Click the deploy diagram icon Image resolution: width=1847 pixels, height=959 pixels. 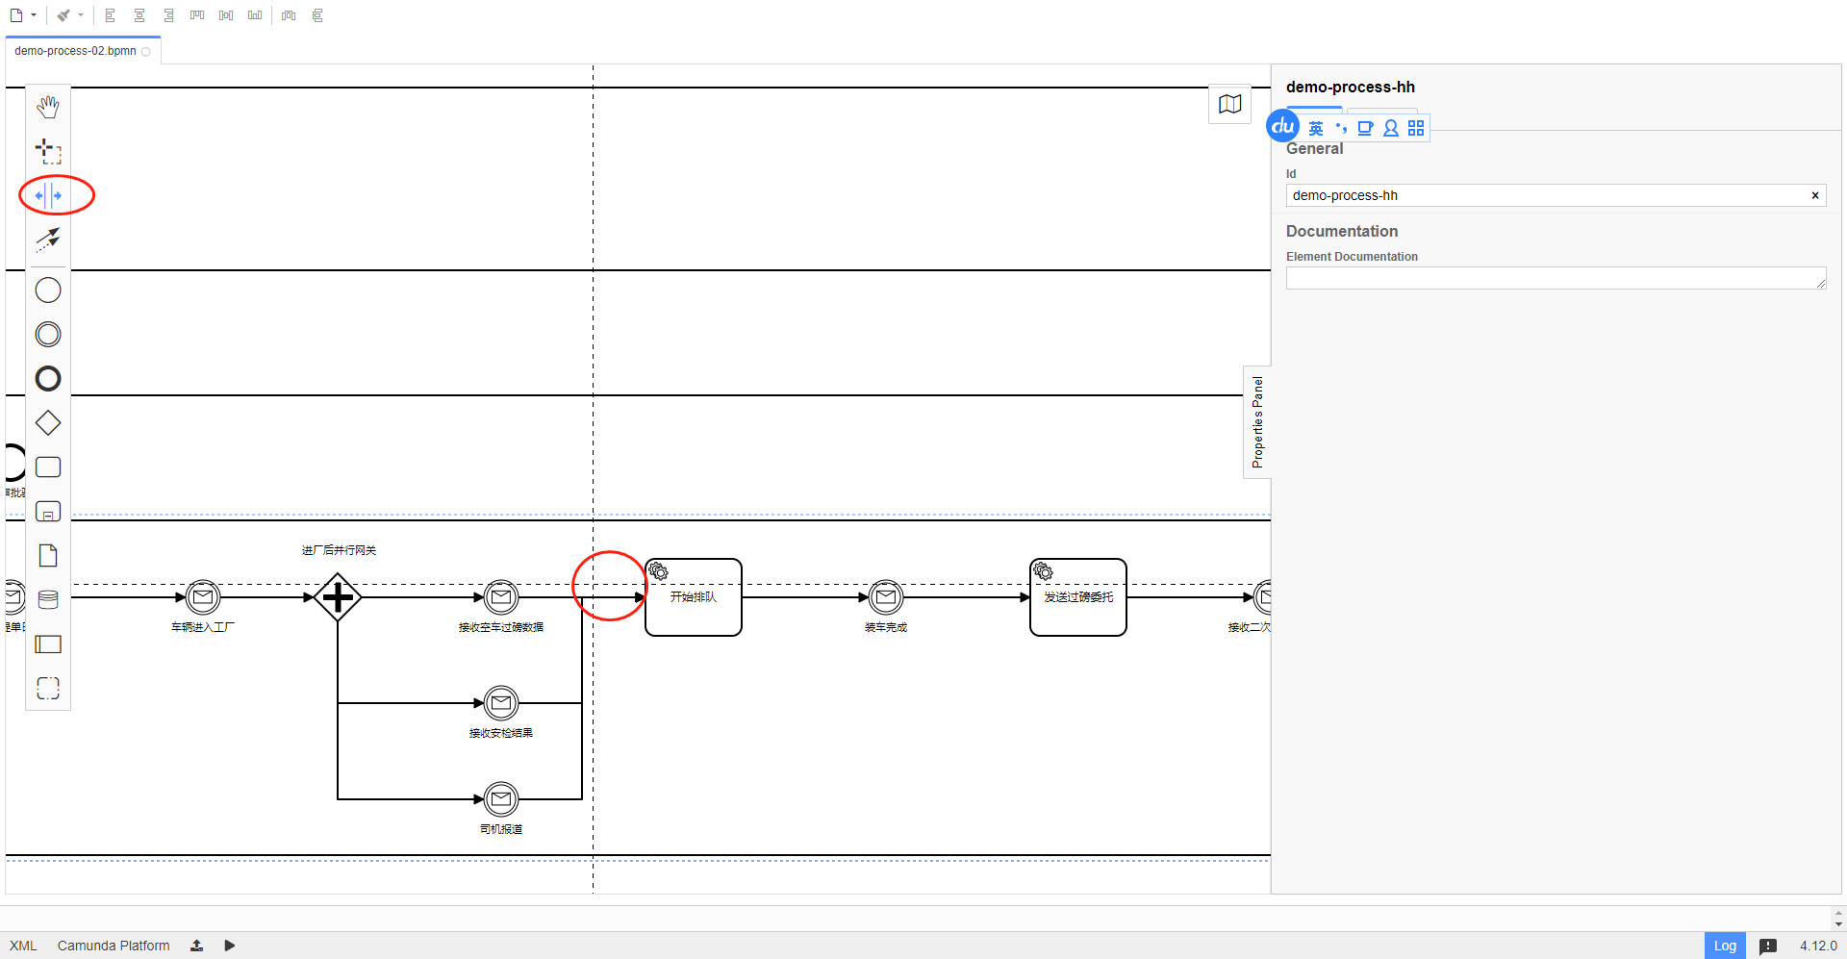point(196,946)
